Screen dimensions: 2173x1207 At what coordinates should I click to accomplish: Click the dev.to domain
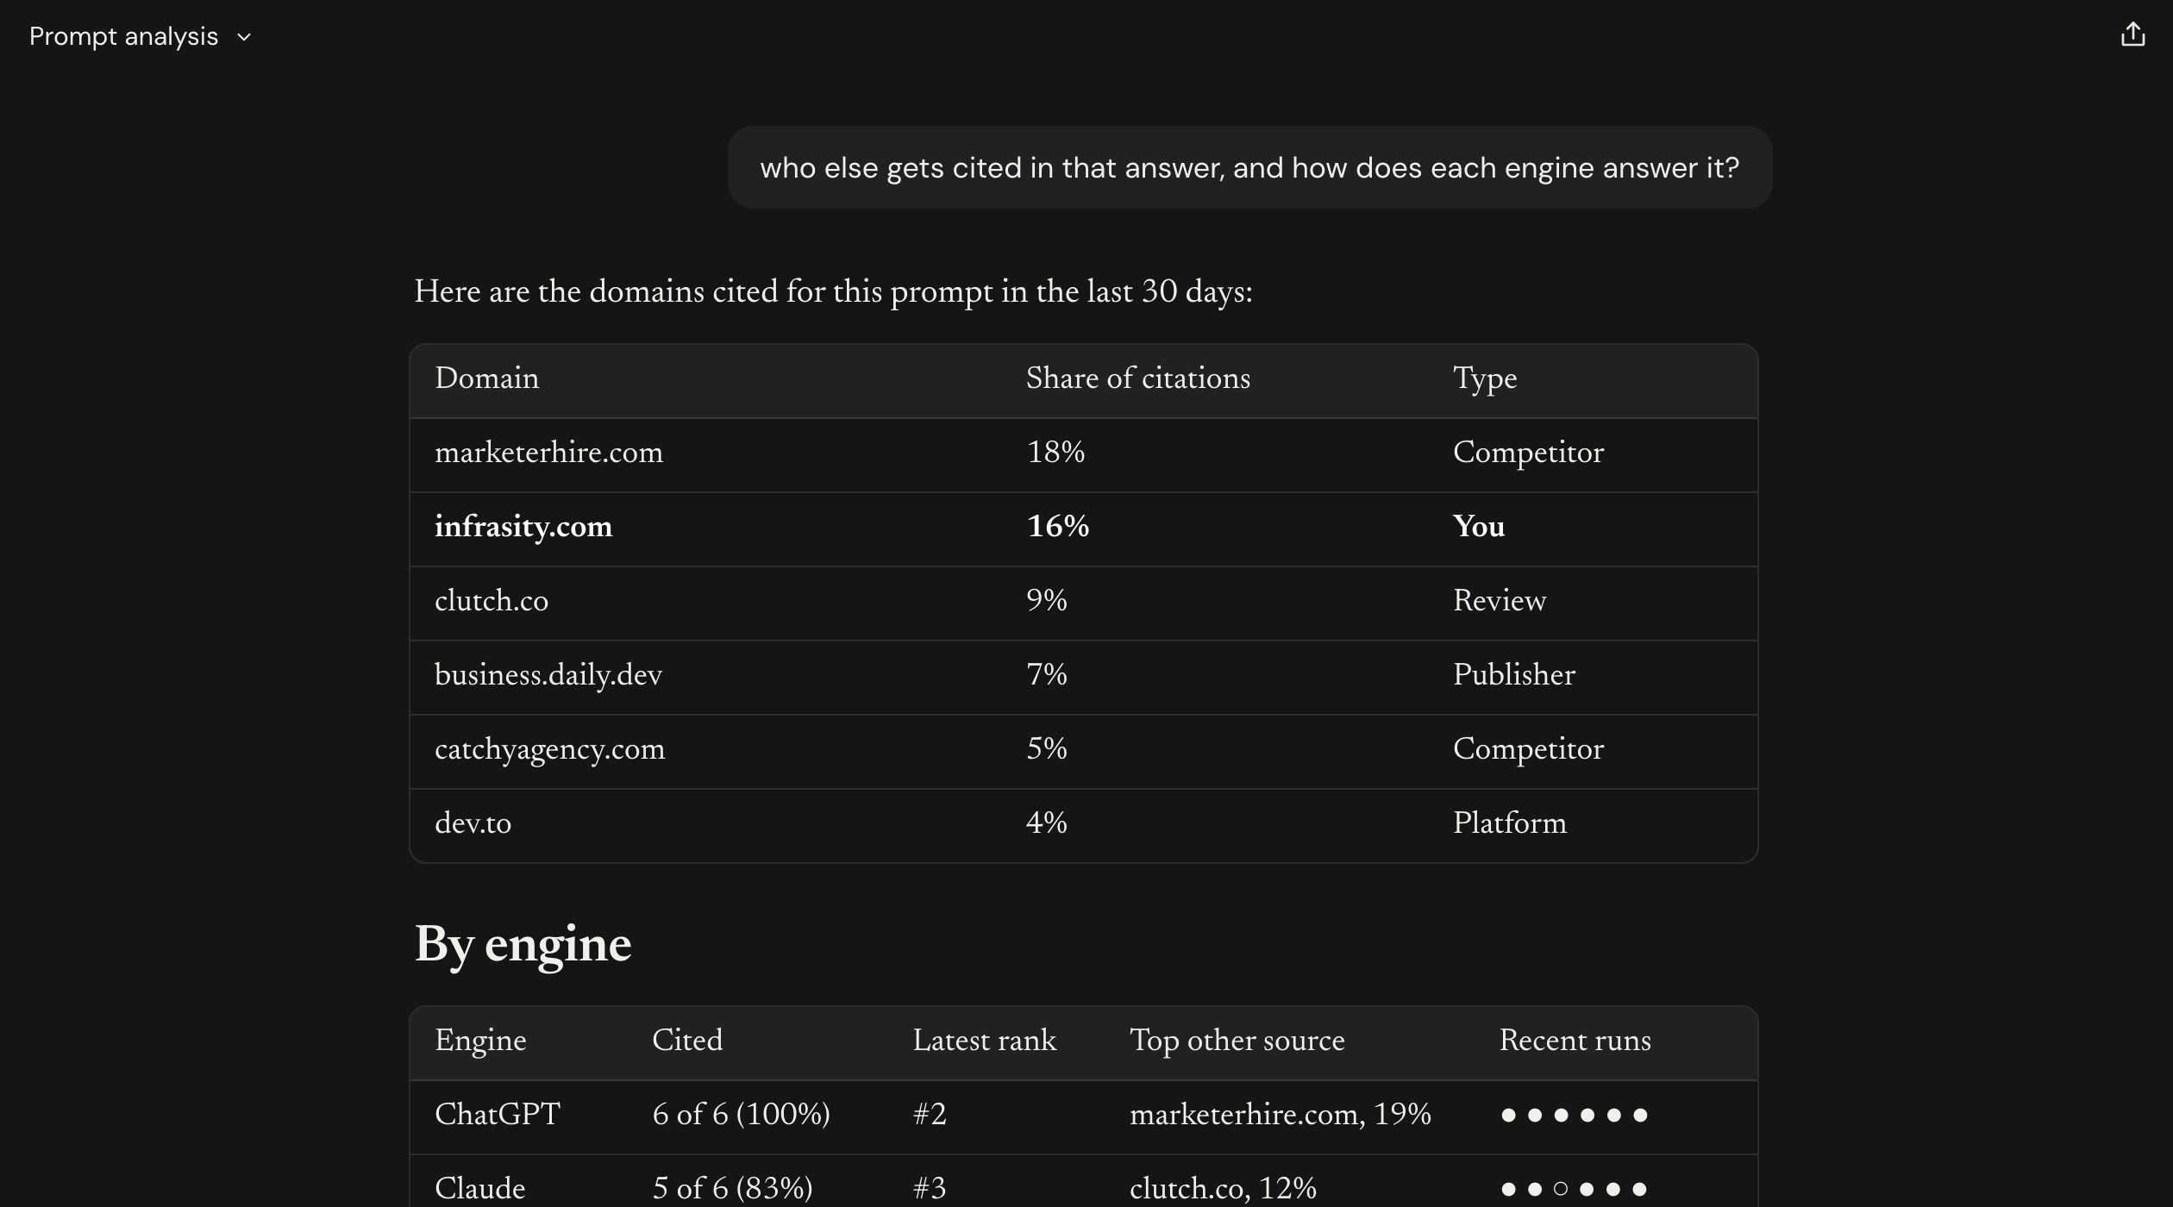pos(473,823)
